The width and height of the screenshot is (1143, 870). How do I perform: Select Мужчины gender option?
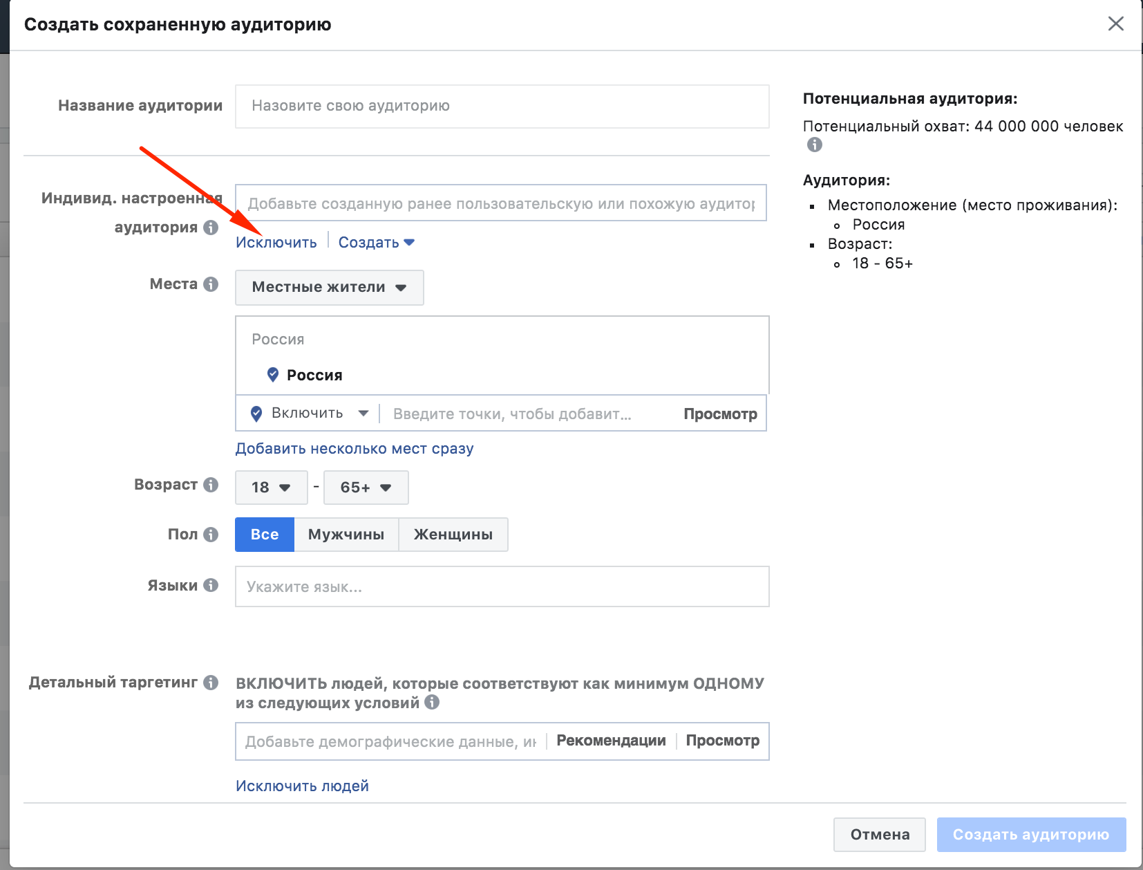[x=346, y=535]
